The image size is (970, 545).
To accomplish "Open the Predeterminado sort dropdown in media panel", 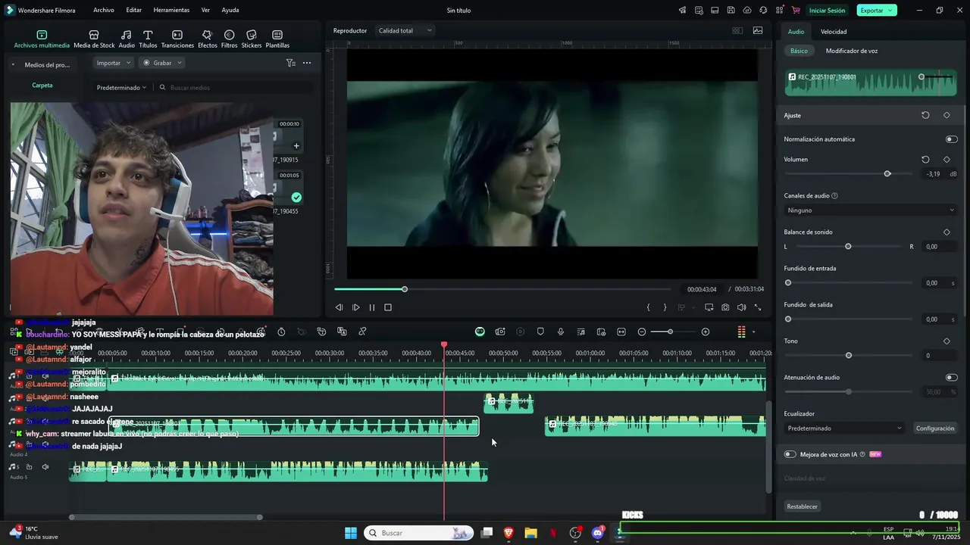I will [121, 88].
